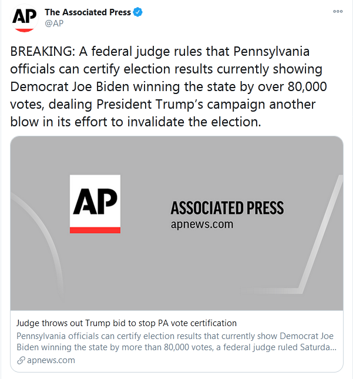Click the @AP handle
This screenshot has height=379, width=353.
pos(54,24)
